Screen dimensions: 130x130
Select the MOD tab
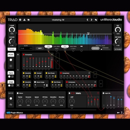(11, 93)
